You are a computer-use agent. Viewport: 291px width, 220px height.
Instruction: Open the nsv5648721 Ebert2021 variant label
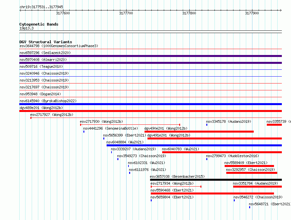[270, 204]
